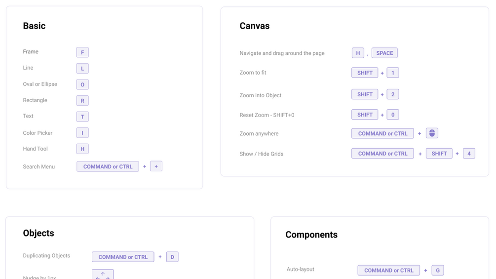Click the 0 key in Reset Zoom row

393,115
